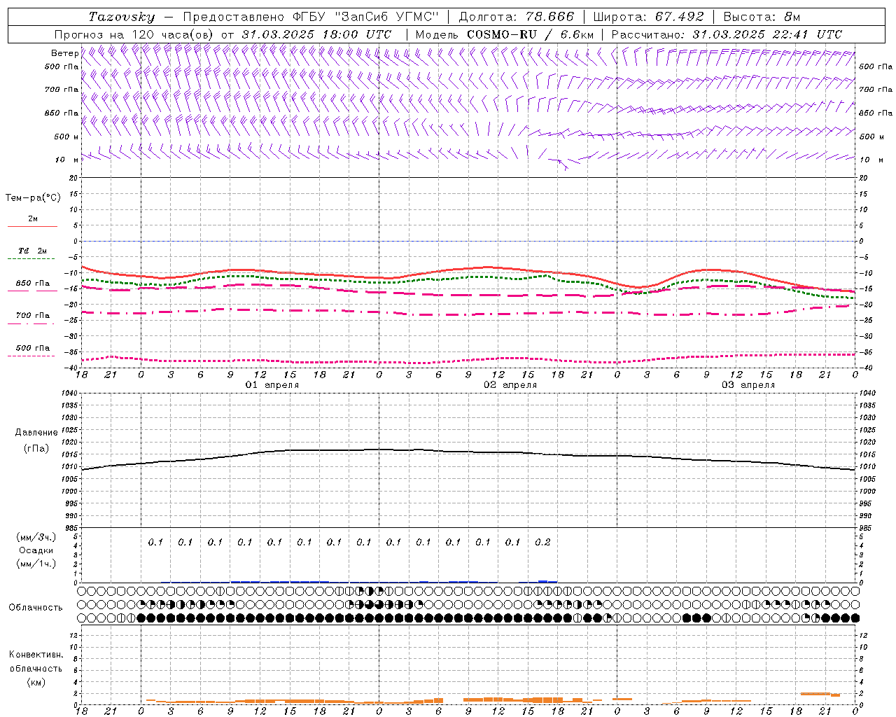This screenshot has height=717, width=896.
Task: Click the elevation text 'Высота: 8м'
Action: 762,17
